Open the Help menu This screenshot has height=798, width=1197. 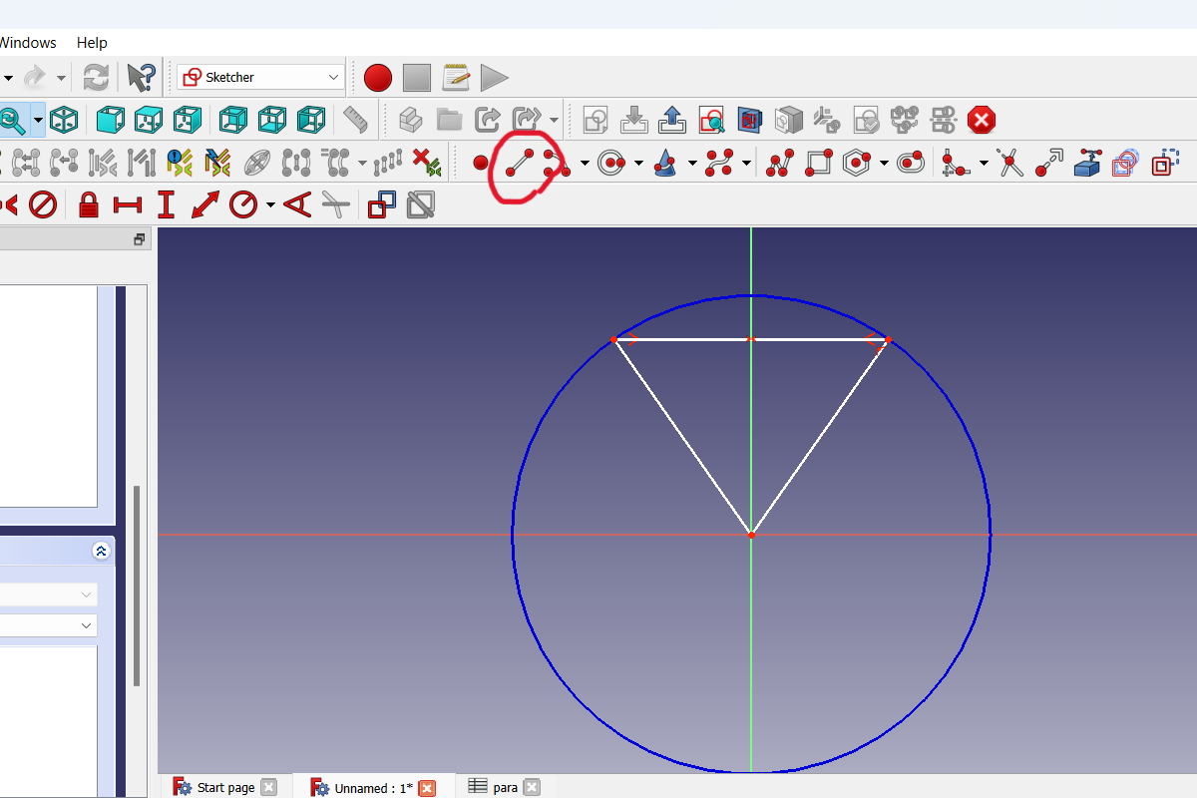(92, 43)
